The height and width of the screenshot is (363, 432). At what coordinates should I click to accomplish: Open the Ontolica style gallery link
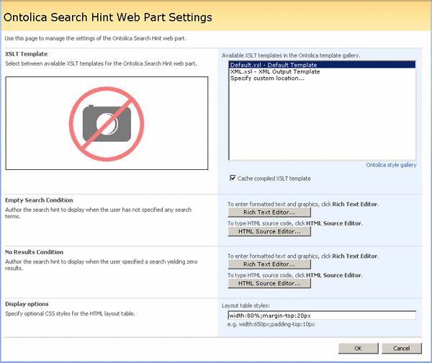coord(391,165)
